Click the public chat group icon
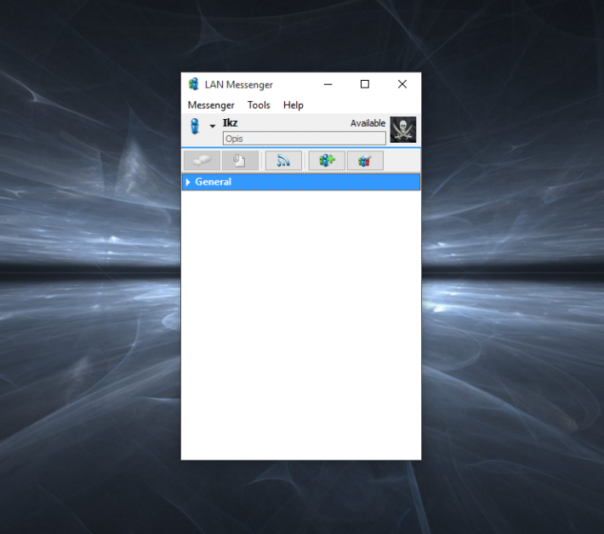Viewport: 604px width, 534px height. coord(365,161)
